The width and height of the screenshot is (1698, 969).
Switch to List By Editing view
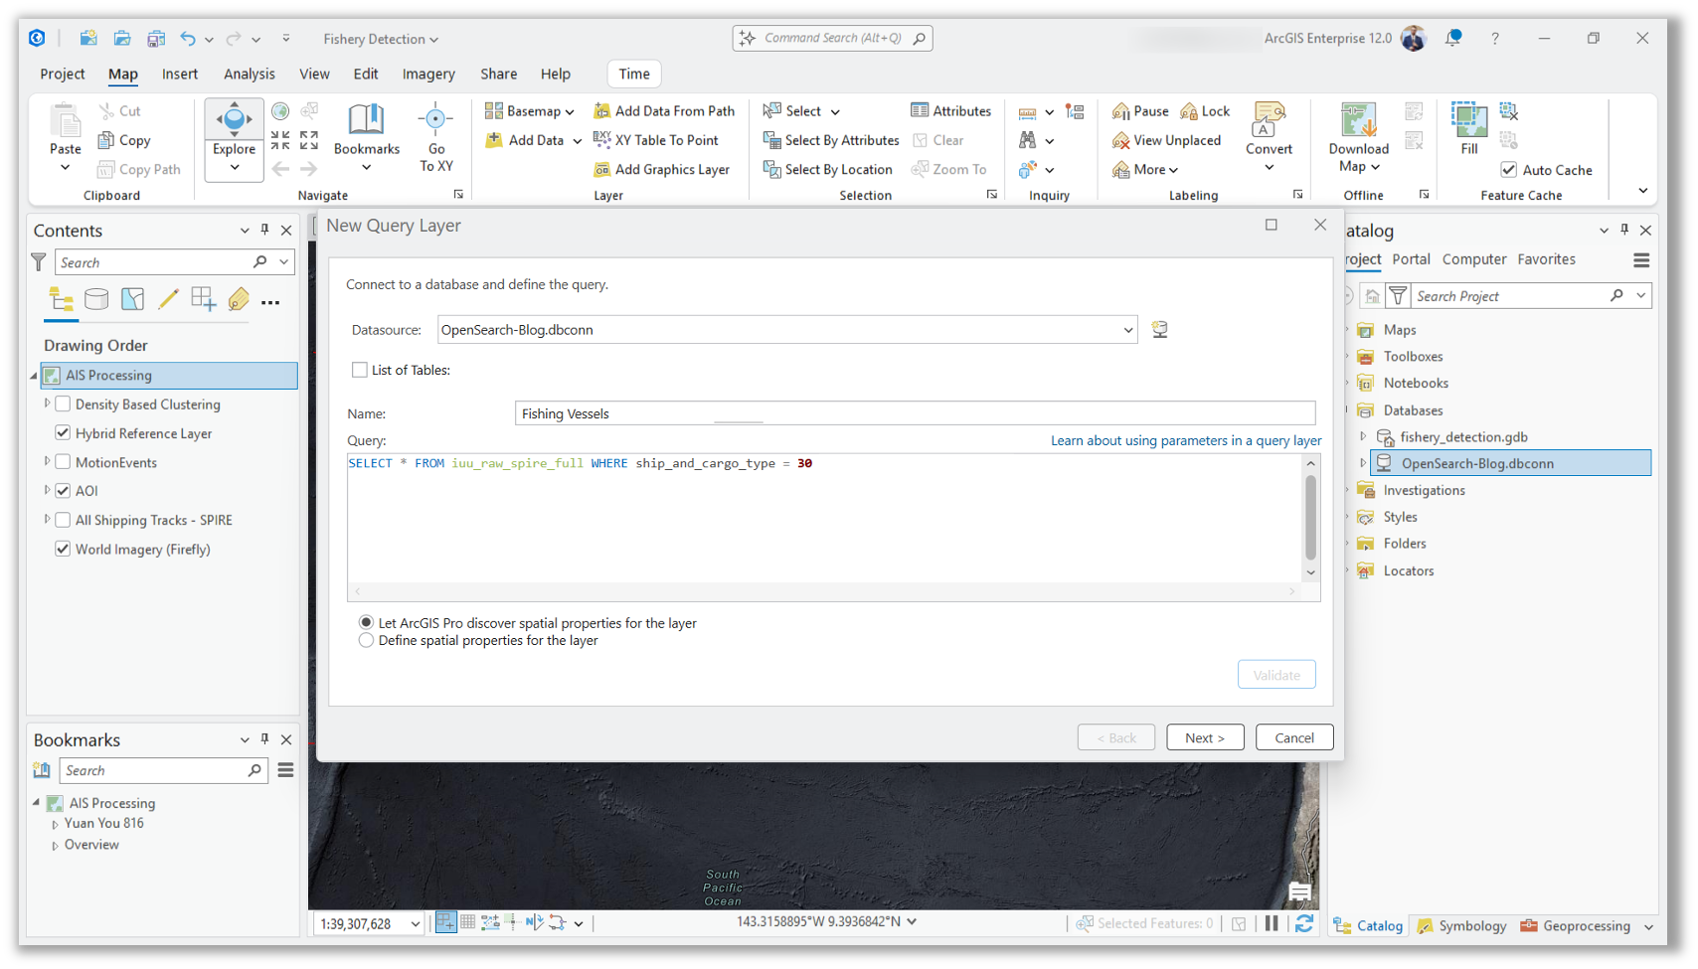tap(168, 299)
